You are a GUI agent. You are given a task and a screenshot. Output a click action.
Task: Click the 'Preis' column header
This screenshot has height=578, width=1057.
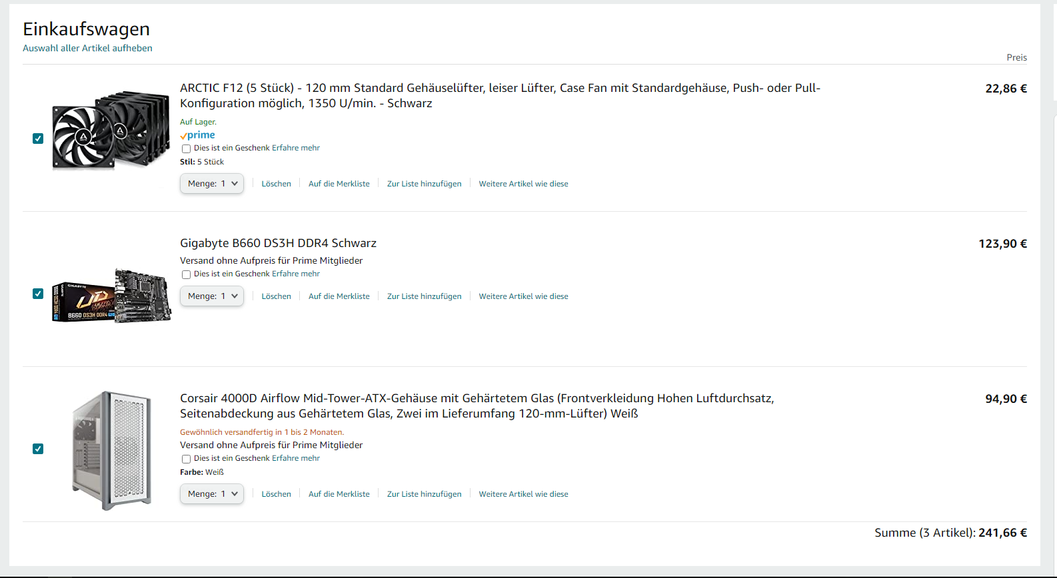coord(1016,57)
